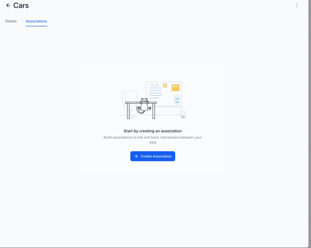Click the potted plant illustration
This screenshot has width=311, height=248.
(183, 114)
